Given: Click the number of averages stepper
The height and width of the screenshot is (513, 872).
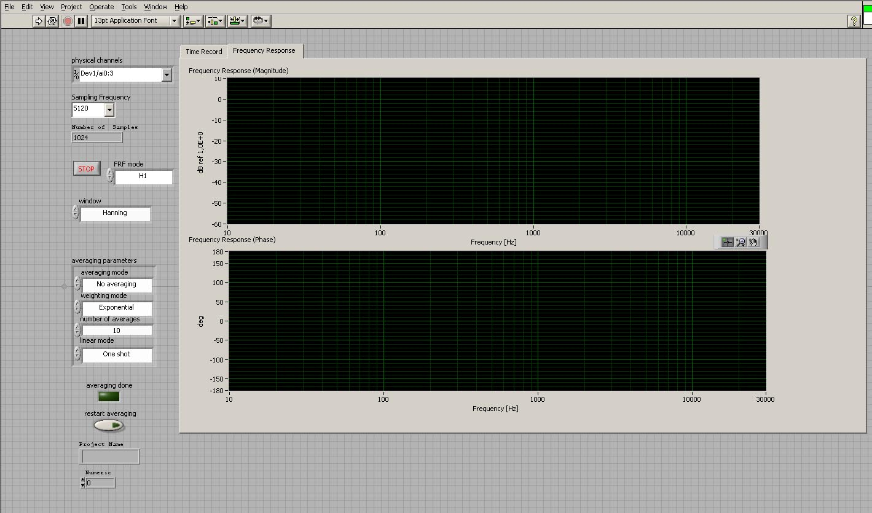Looking at the screenshot, I should [77, 330].
